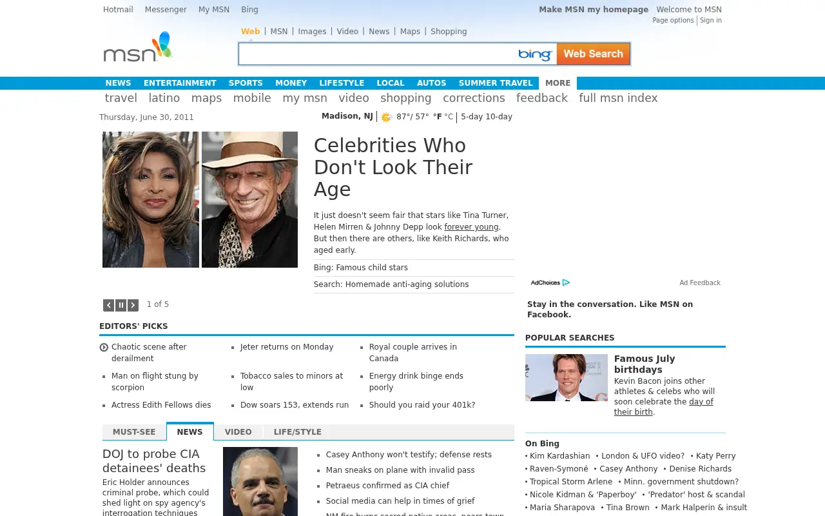Click the AdChoices triangle icon
Screen dimensions: 825x516
pyautogui.click(x=566, y=283)
